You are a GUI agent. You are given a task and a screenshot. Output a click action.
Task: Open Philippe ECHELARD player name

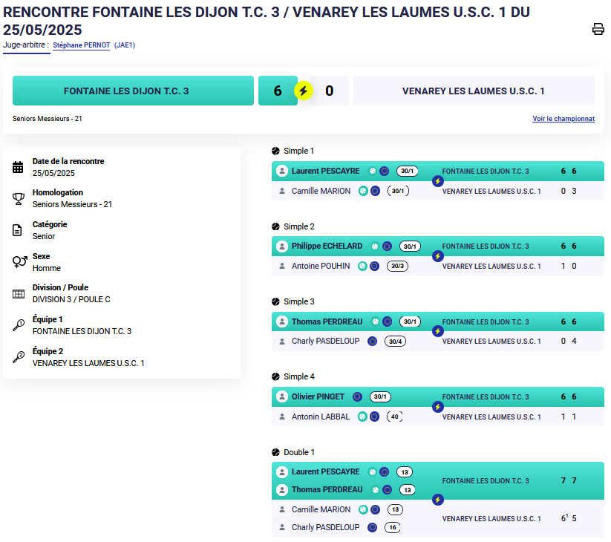click(x=327, y=246)
